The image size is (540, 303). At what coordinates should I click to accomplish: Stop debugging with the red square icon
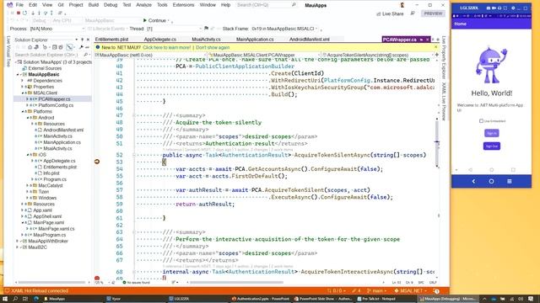point(19,13)
